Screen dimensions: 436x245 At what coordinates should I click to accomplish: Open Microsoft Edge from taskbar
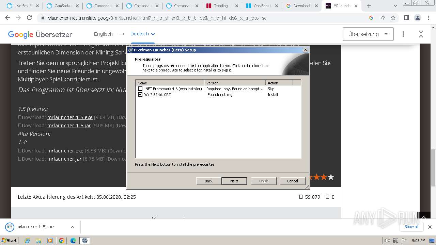click(73, 241)
